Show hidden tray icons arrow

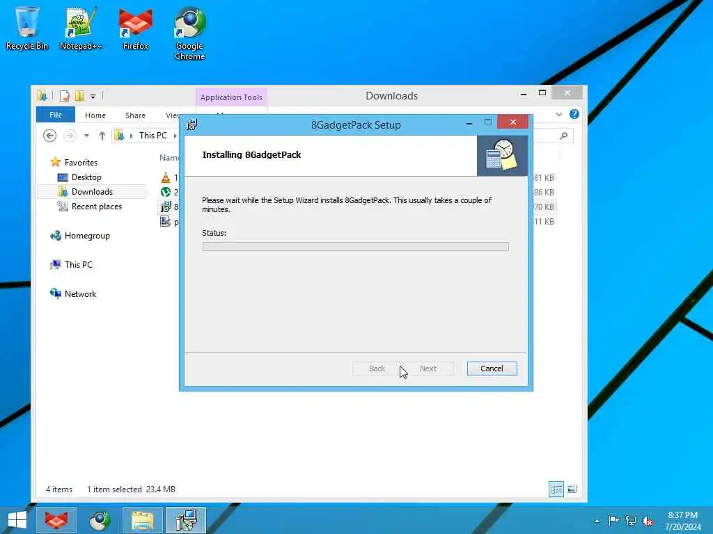[597, 521]
